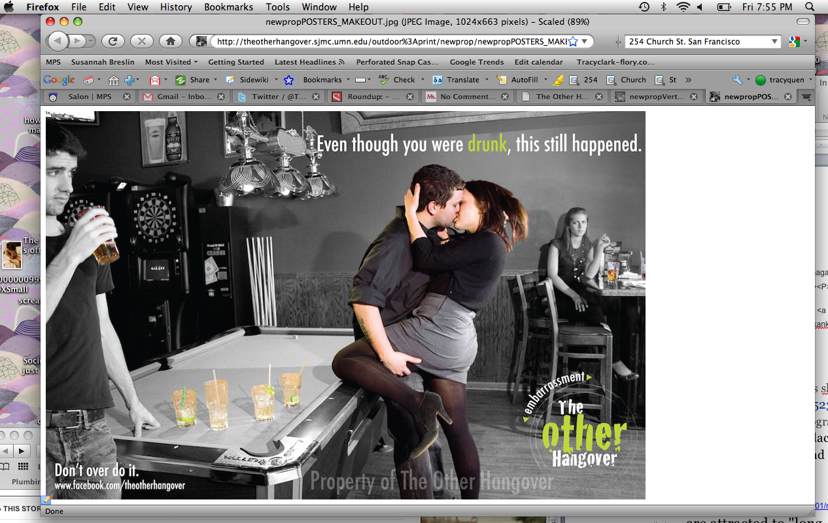Close the Twitter tab
The image size is (828, 523).
coord(317,97)
